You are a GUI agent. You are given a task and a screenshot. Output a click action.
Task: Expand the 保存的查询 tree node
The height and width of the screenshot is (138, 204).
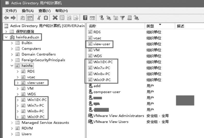[x=6, y=32]
